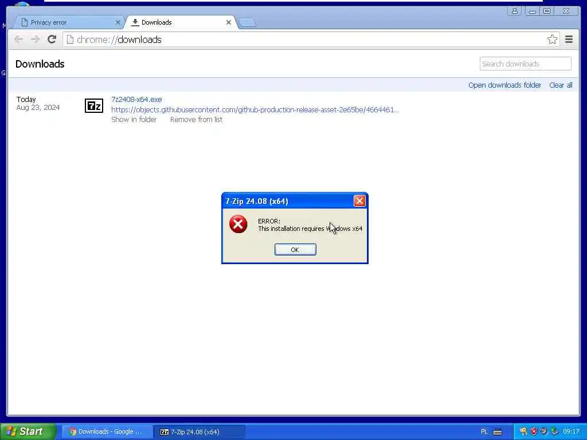
Task: Minimize the Chrome window
Action: 532,11
